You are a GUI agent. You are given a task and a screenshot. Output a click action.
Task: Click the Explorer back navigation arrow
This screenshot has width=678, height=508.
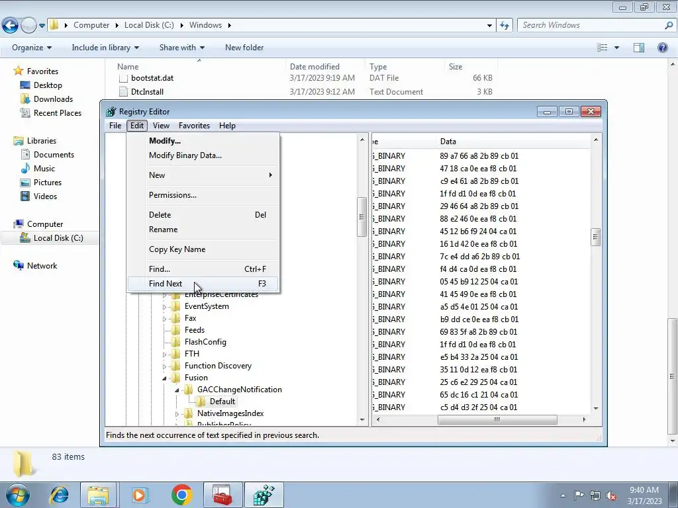tap(11, 25)
